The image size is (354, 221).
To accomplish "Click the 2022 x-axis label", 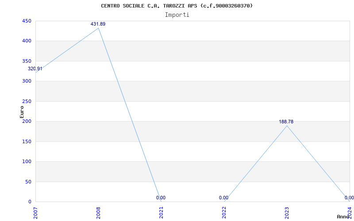I will tap(224, 213).
